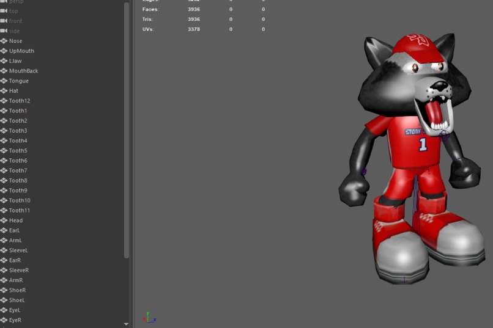Select the Tooth10 object

[x=20, y=200]
